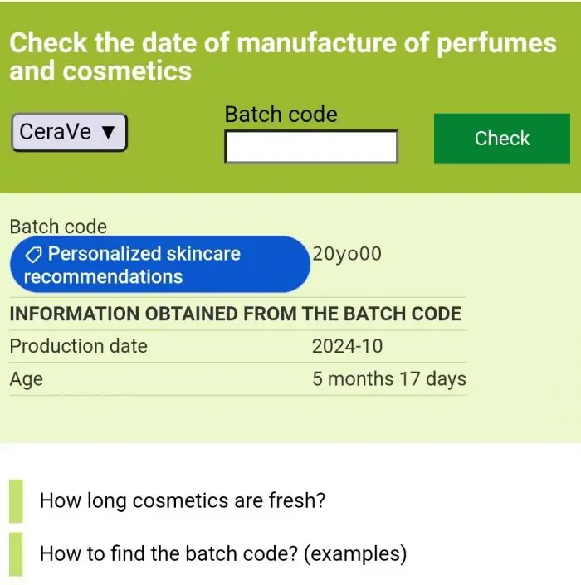This screenshot has width=581, height=585.
Task: Click the tag icon in blue banner
Action: [33, 255]
